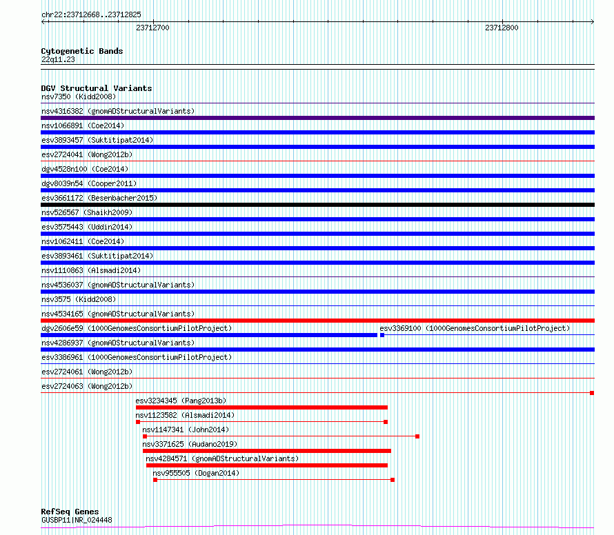Click nsv3371625 (Audano2019) label
The width and height of the screenshot is (614, 535).
coord(190,444)
